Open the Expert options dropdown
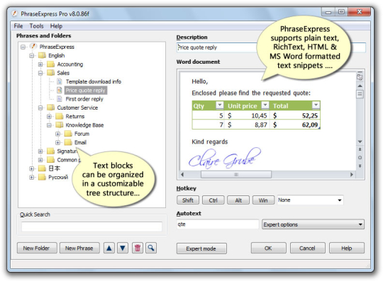383x281 pixels. 313,224
